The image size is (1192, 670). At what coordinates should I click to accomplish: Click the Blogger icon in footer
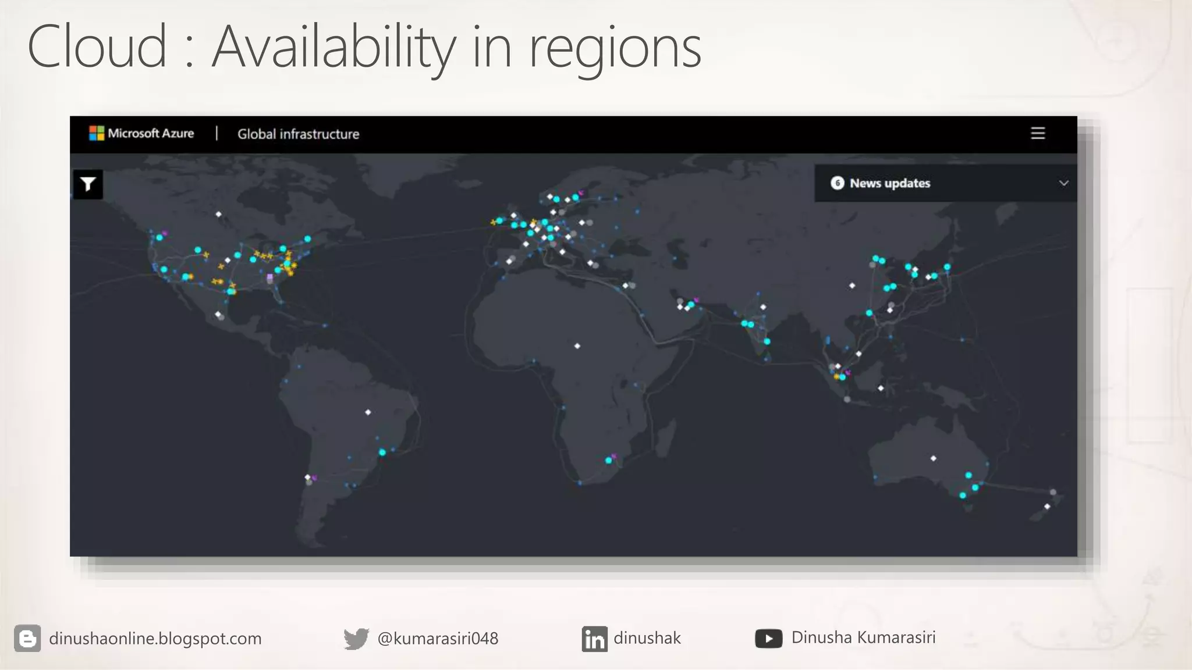point(27,638)
